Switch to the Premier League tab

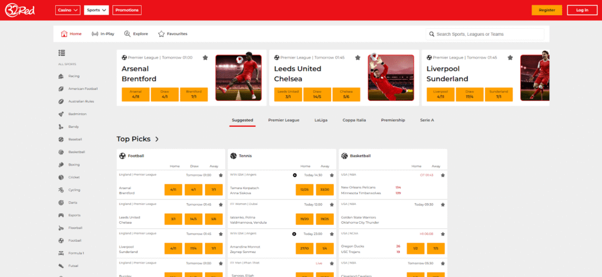point(283,120)
